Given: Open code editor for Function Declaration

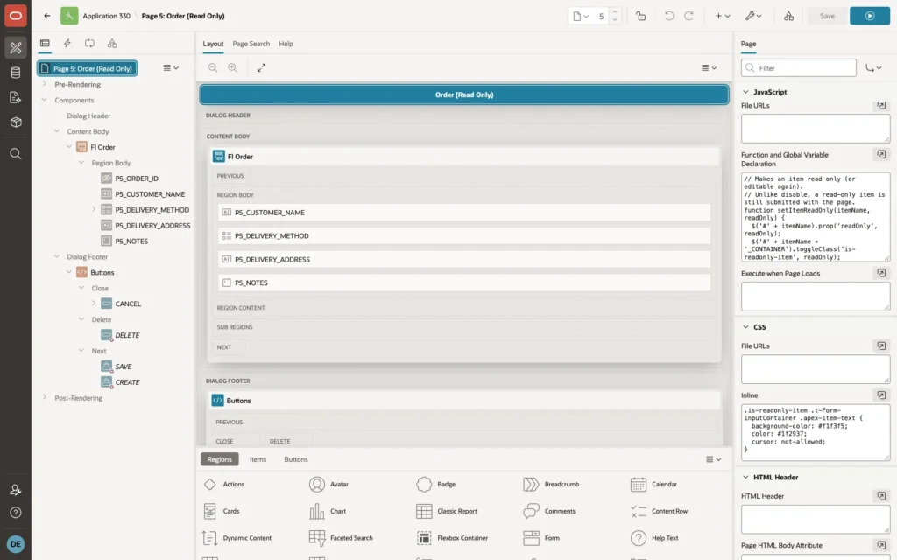Looking at the screenshot, I should pyautogui.click(x=881, y=155).
